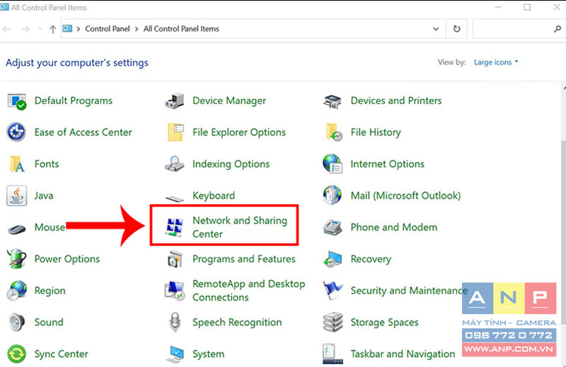Click the search magnifier icon
566x367 pixels.
[x=558, y=29]
